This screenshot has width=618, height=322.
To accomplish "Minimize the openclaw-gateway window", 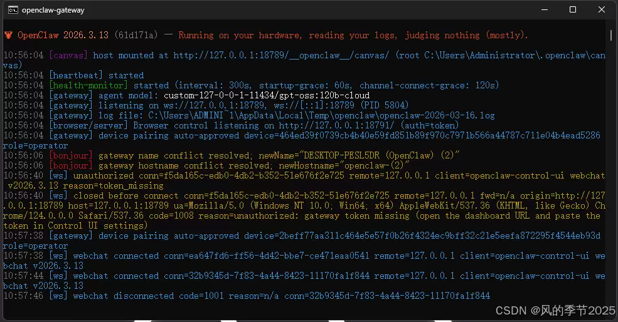I will tap(544, 10).
